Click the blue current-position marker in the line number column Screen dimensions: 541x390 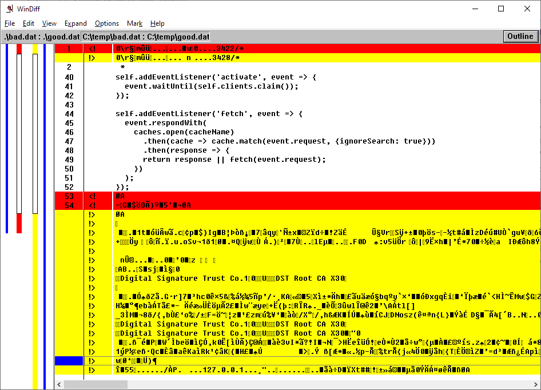[69, 361]
